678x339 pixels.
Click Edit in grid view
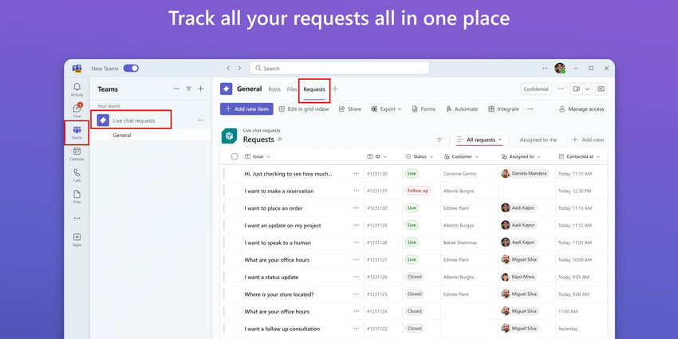pyautogui.click(x=304, y=109)
